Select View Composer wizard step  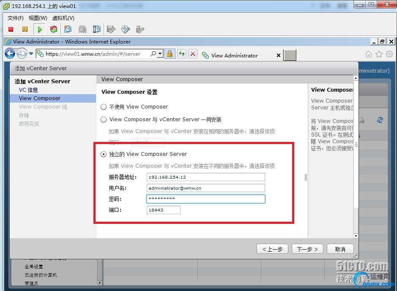pos(53,98)
